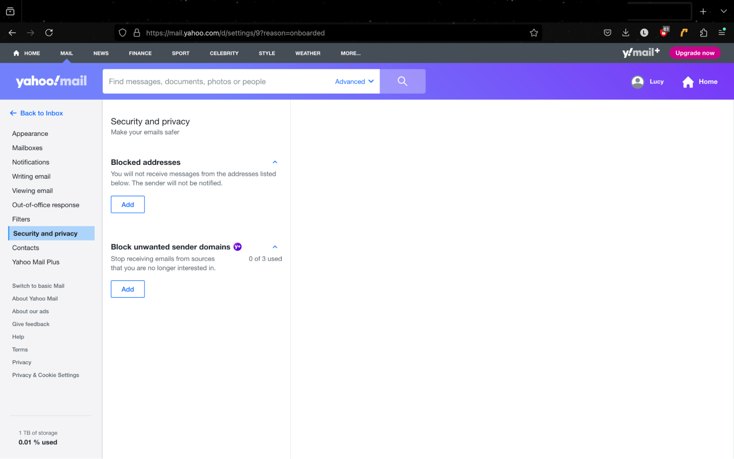Open About our ads link
Screen dimensions: 734x459
[30, 312]
